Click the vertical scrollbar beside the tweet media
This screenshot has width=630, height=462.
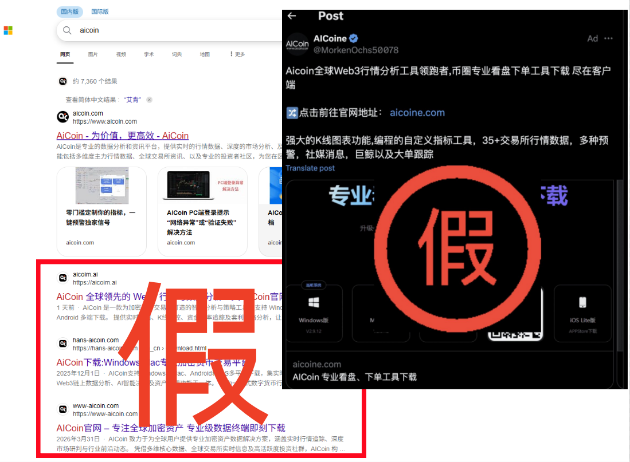620,258
